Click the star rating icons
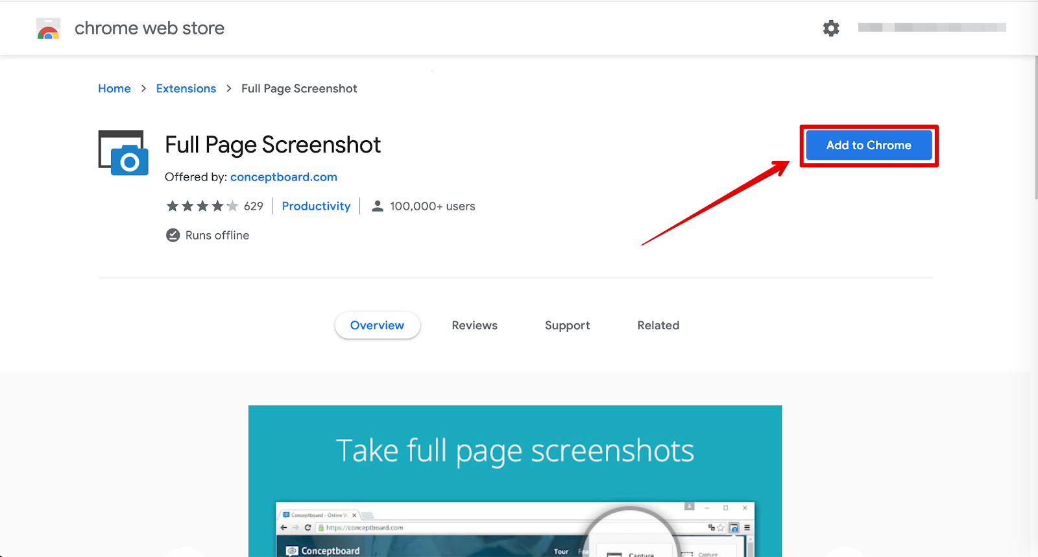 pos(202,206)
